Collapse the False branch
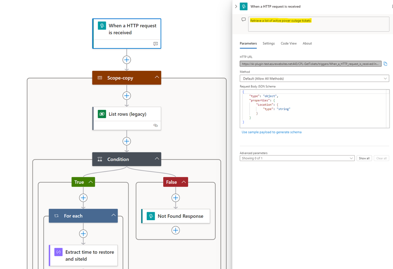The height and width of the screenshot is (269, 393). click(x=184, y=182)
